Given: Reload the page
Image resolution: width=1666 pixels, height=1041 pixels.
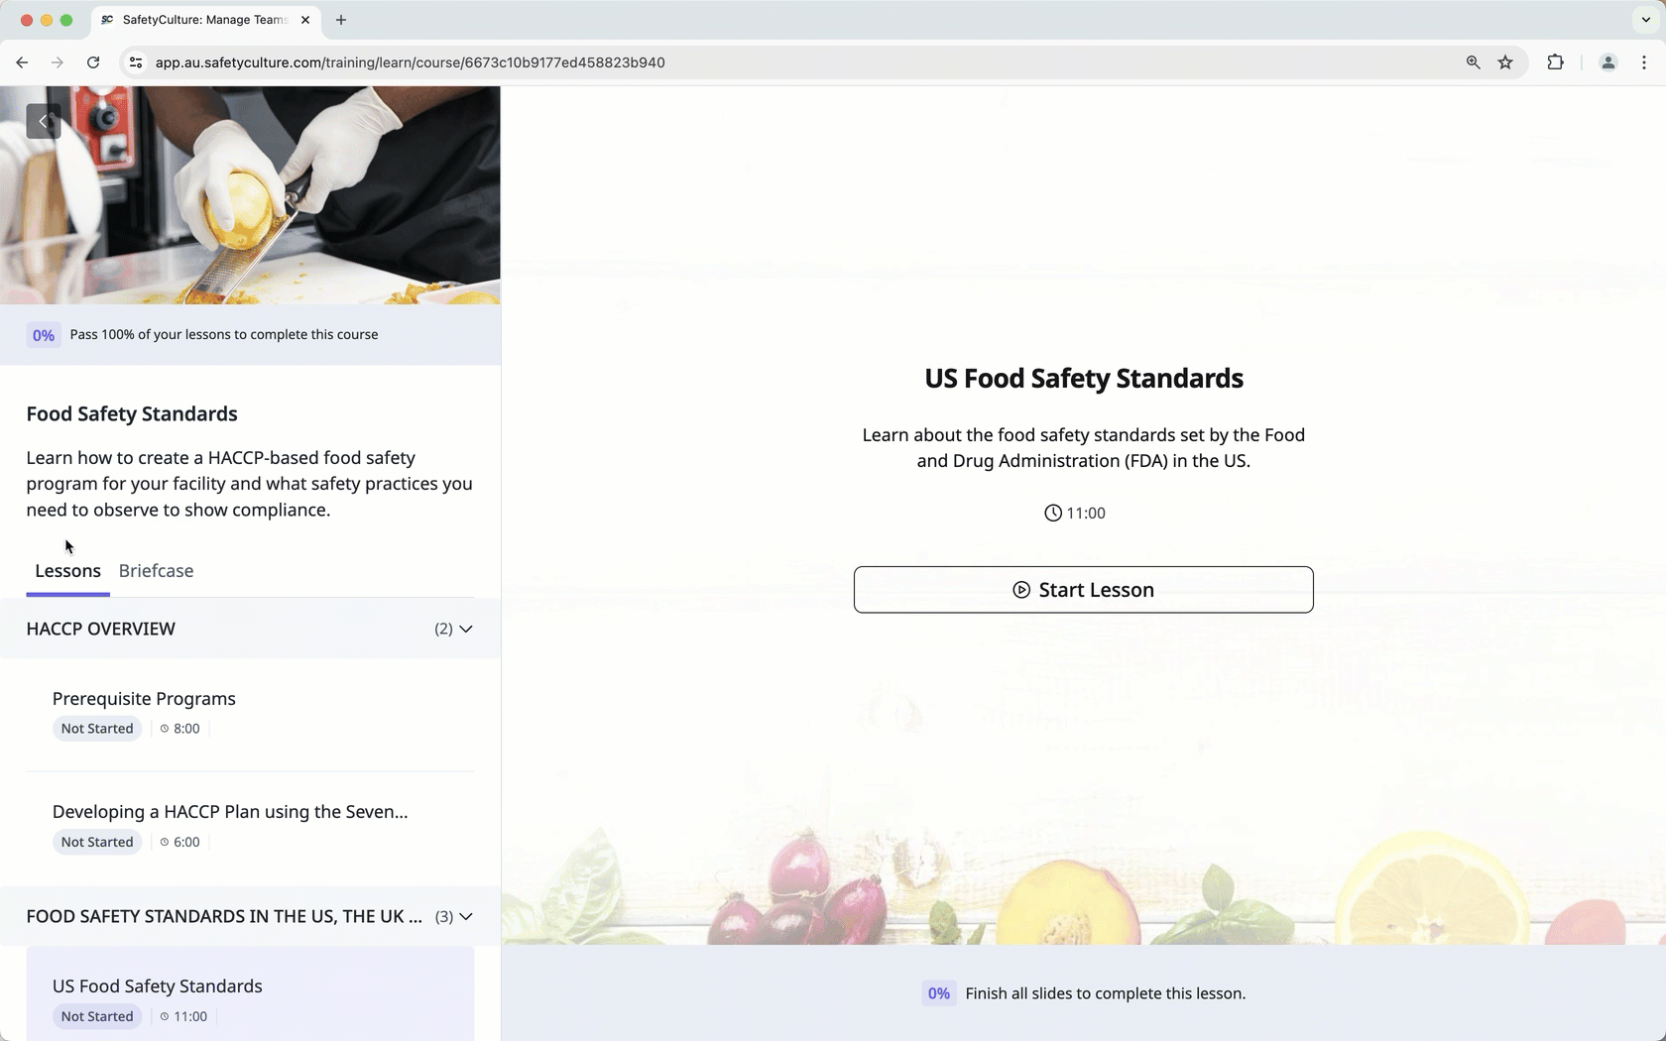Looking at the screenshot, I should (x=93, y=62).
